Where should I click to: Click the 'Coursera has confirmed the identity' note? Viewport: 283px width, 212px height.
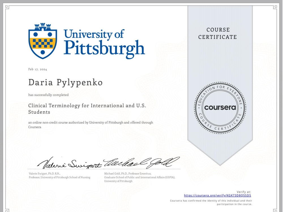pyautogui.click(x=211, y=202)
